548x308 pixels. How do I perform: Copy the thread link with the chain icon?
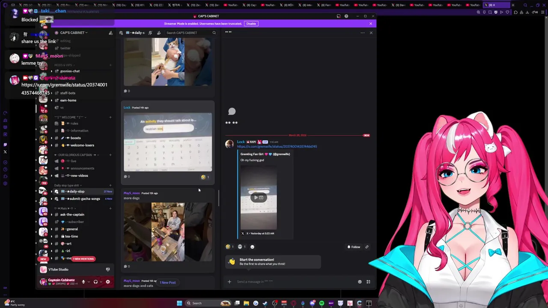pos(367,247)
